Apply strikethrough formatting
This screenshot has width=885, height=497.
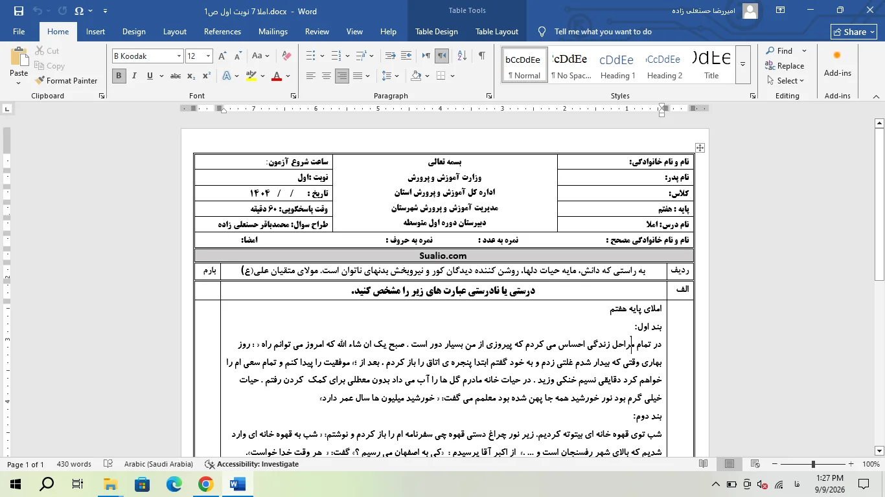175,76
